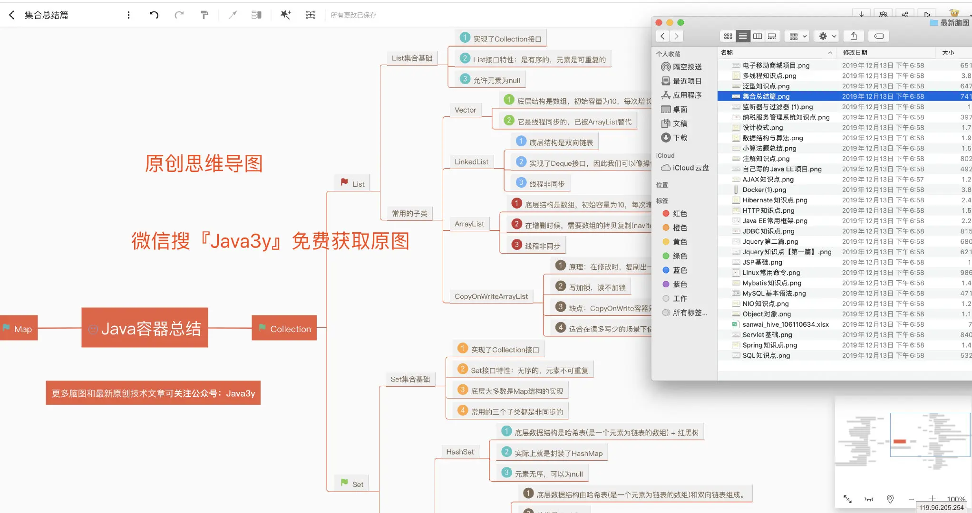
Task: Go back using the left arrow beside 集合总结篇
Action: tap(12, 15)
